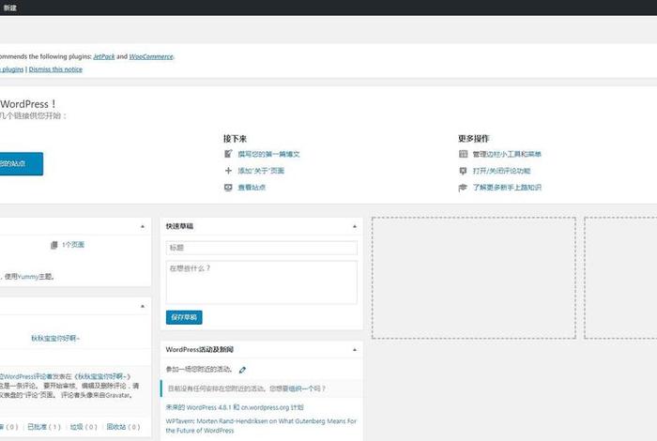Open the Yummy theme link
The height and width of the screenshot is (441, 657).
[27, 277]
